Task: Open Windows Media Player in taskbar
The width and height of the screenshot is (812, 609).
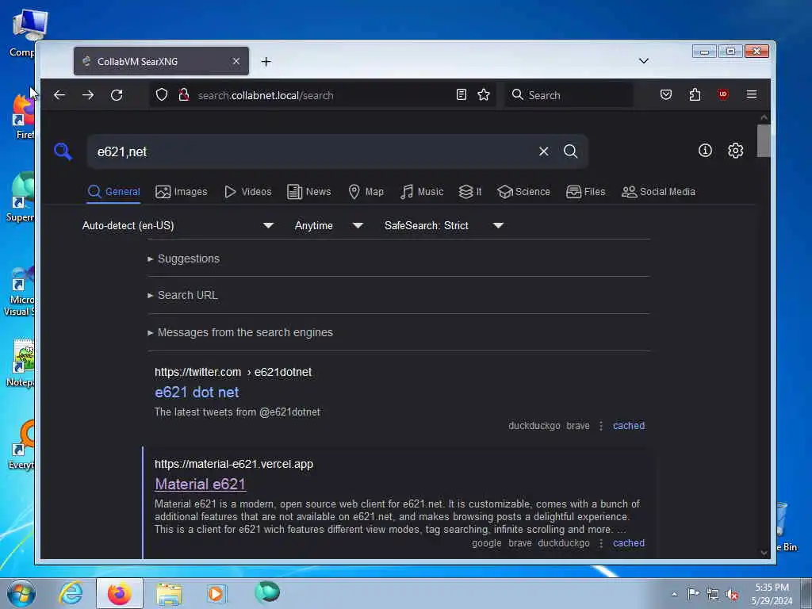Action: click(x=216, y=593)
